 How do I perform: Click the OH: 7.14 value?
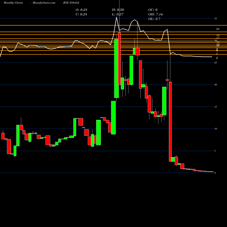click(155, 14)
